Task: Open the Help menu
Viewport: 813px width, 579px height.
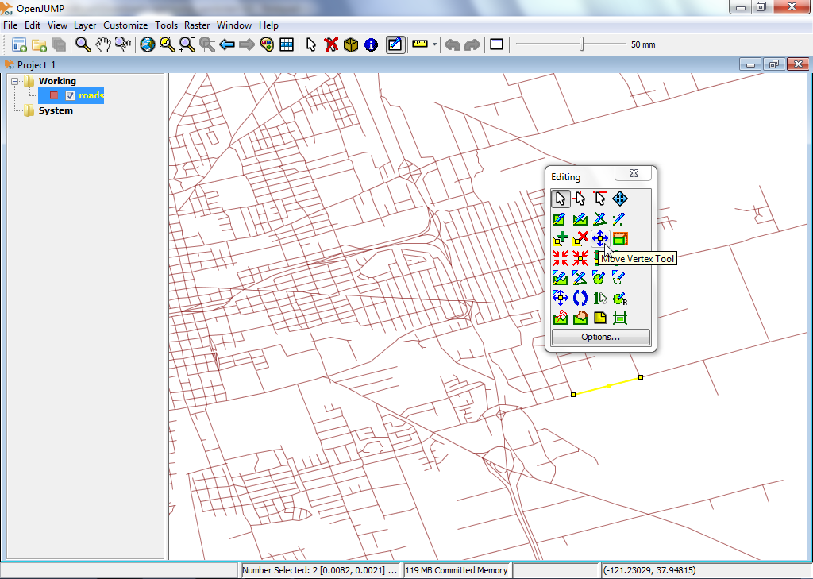Action: point(268,25)
